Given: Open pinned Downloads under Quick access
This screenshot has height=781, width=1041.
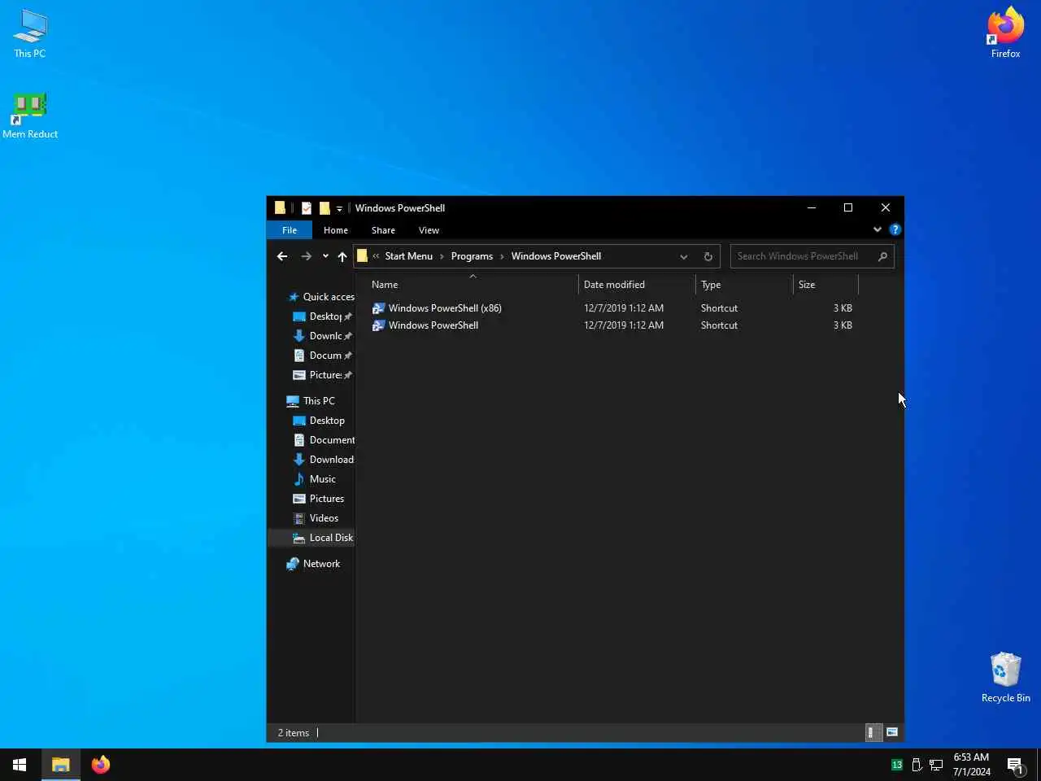Looking at the screenshot, I should coord(322,336).
